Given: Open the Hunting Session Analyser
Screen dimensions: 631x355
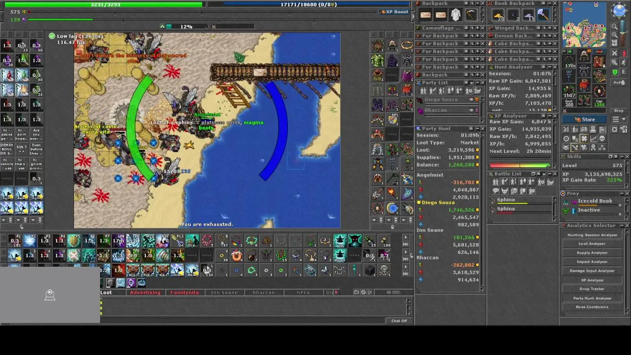Looking at the screenshot, I should [592, 235].
